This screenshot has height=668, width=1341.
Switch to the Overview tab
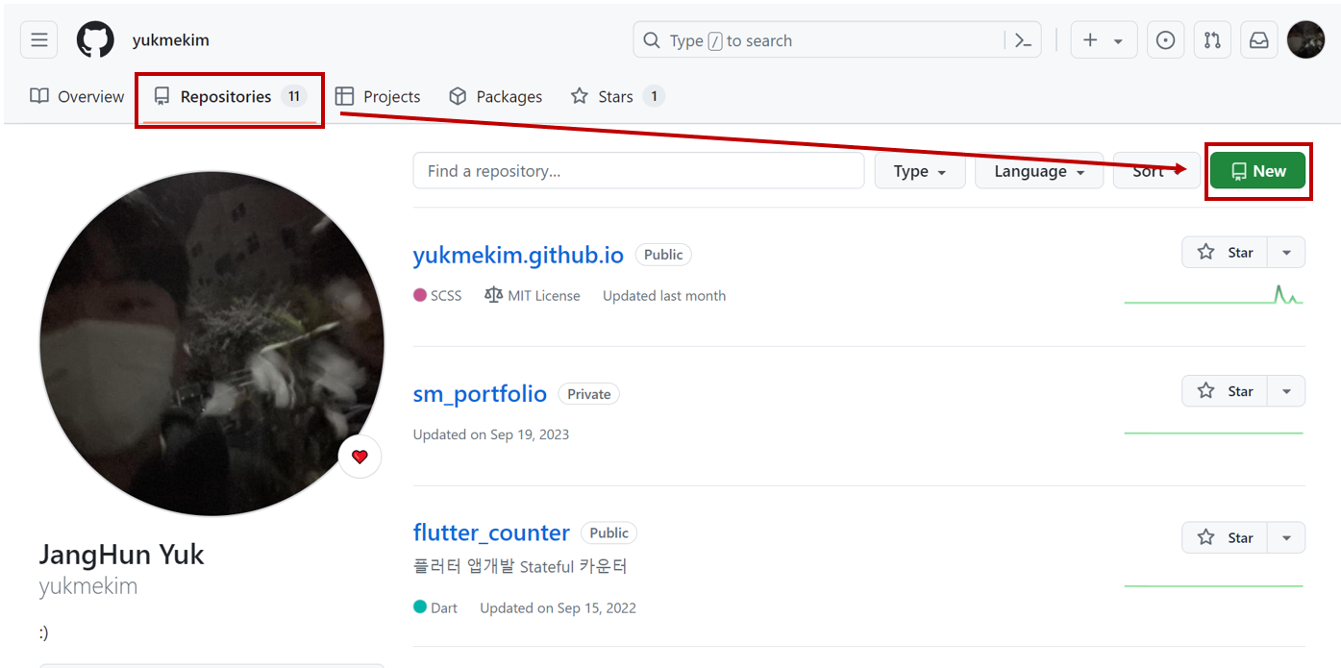coord(77,96)
